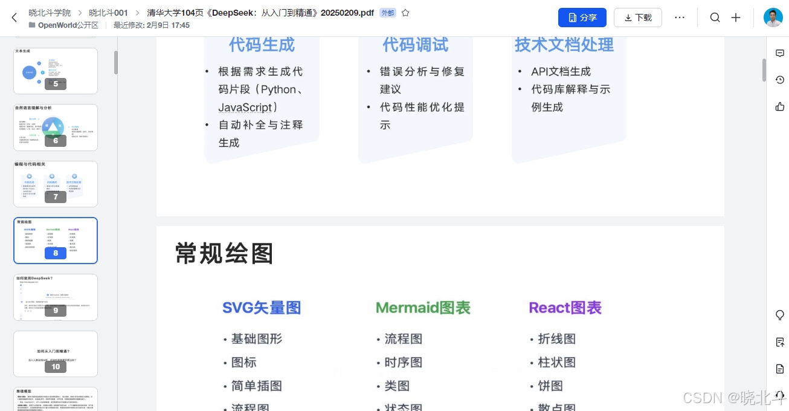This screenshot has height=411, width=789.
Task: Open the comments panel icon
Action: coord(779,53)
